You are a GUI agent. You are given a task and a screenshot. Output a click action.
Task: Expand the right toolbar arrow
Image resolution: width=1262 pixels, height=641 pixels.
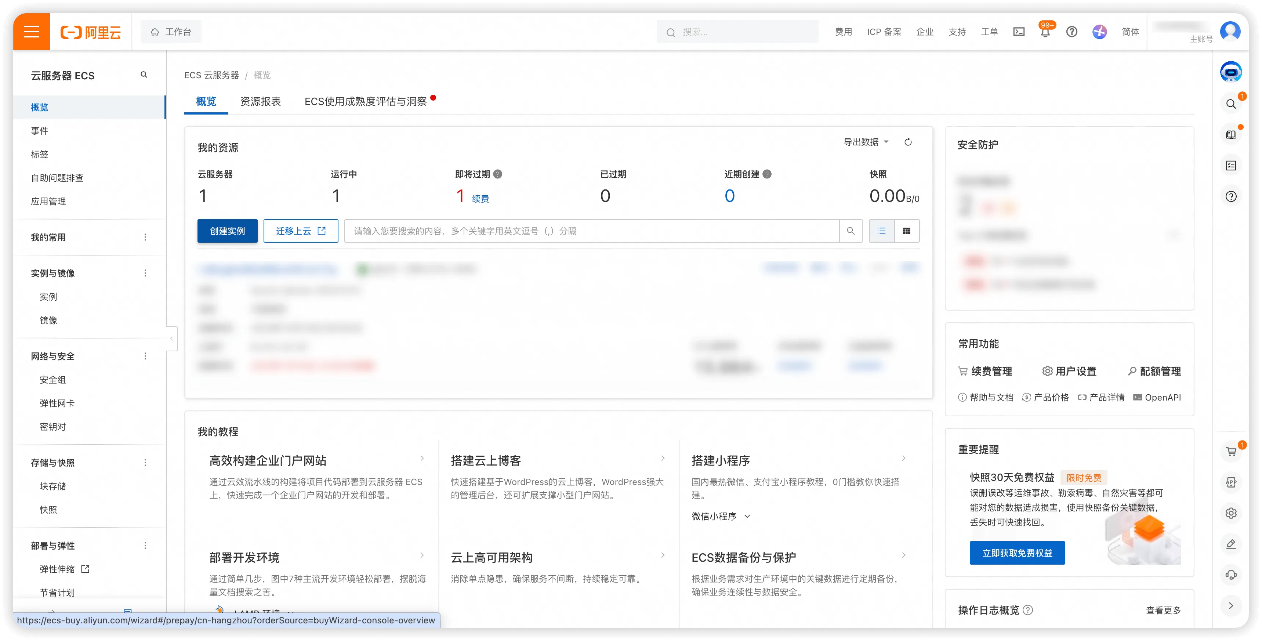coord(1231,605)
